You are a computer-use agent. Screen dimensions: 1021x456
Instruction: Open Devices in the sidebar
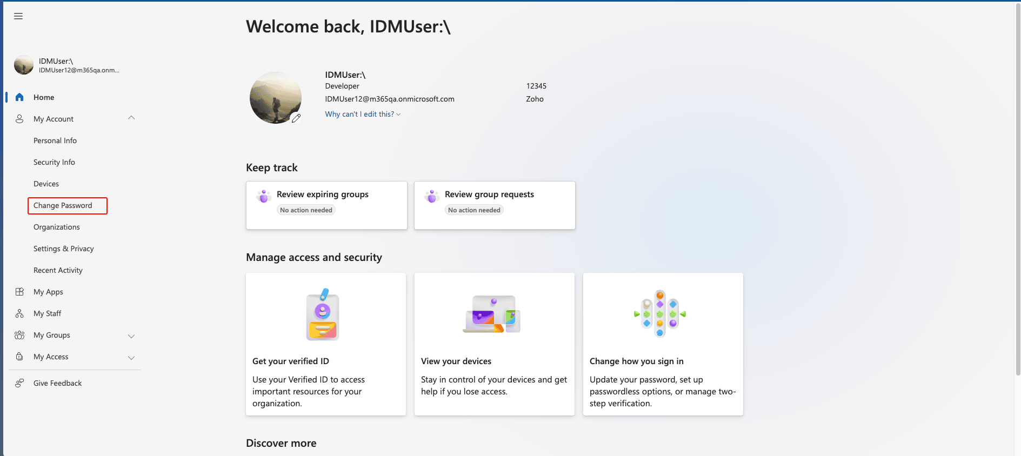[x=46, y=184]
